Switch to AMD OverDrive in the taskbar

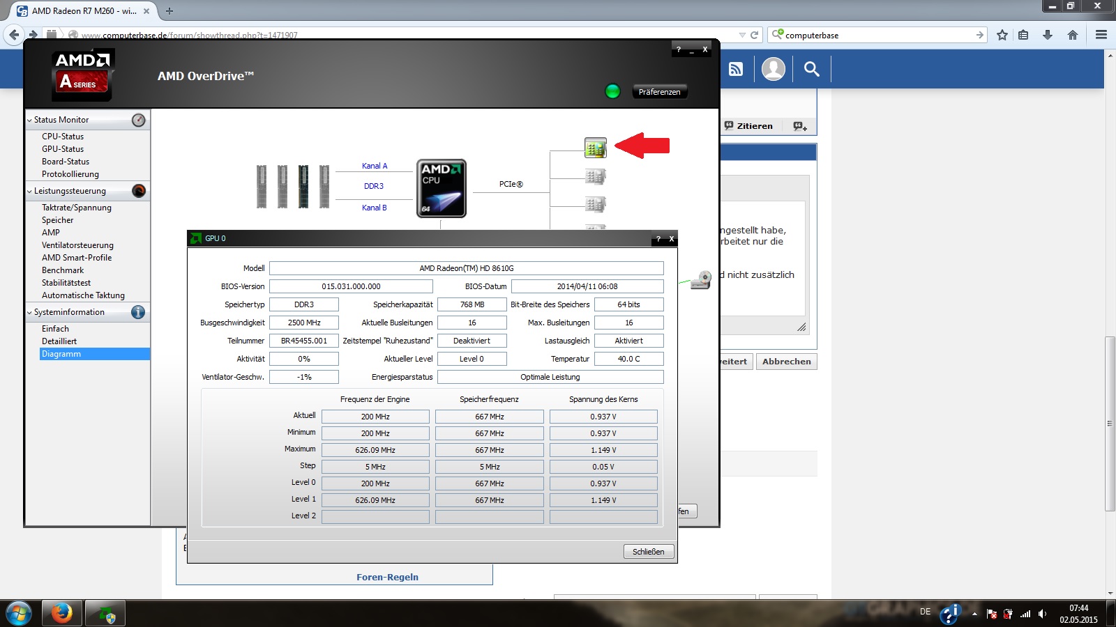[x=105, y=614]
